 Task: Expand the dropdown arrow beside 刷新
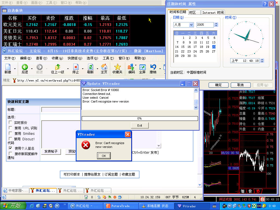coord(98,69)
